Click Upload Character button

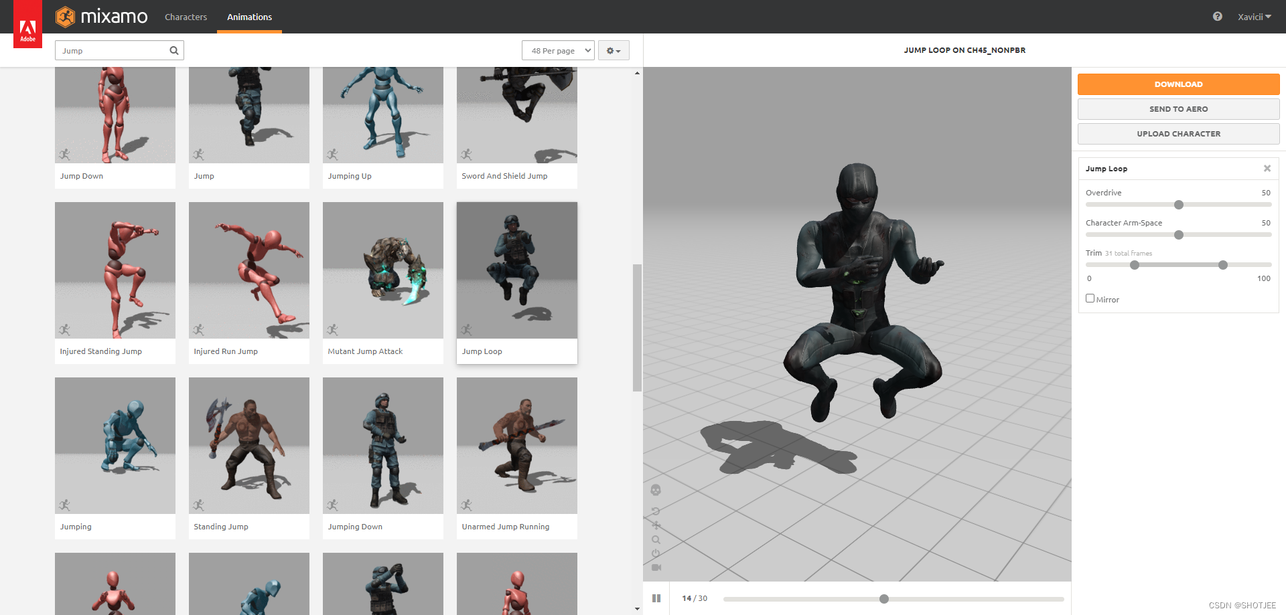tap(1178, 134)
